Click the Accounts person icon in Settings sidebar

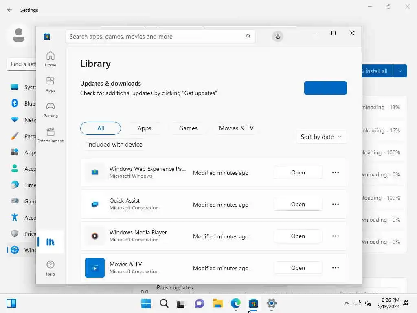click(15, 168)
